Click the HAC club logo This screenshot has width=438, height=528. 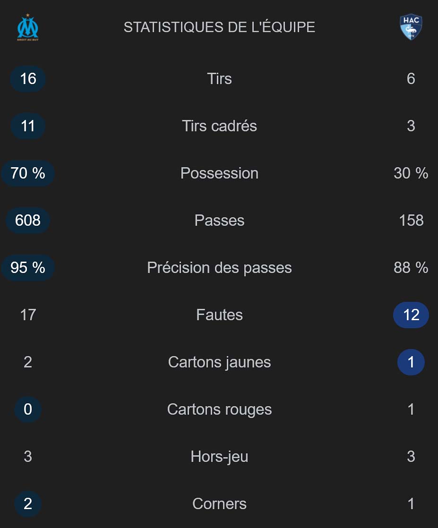click(411, 27)
